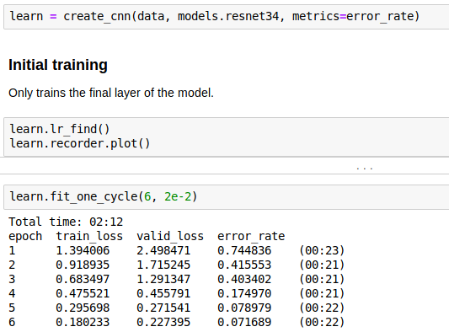Select the Initial training heading cell
The image size is (449, 332).
point(58,65)
